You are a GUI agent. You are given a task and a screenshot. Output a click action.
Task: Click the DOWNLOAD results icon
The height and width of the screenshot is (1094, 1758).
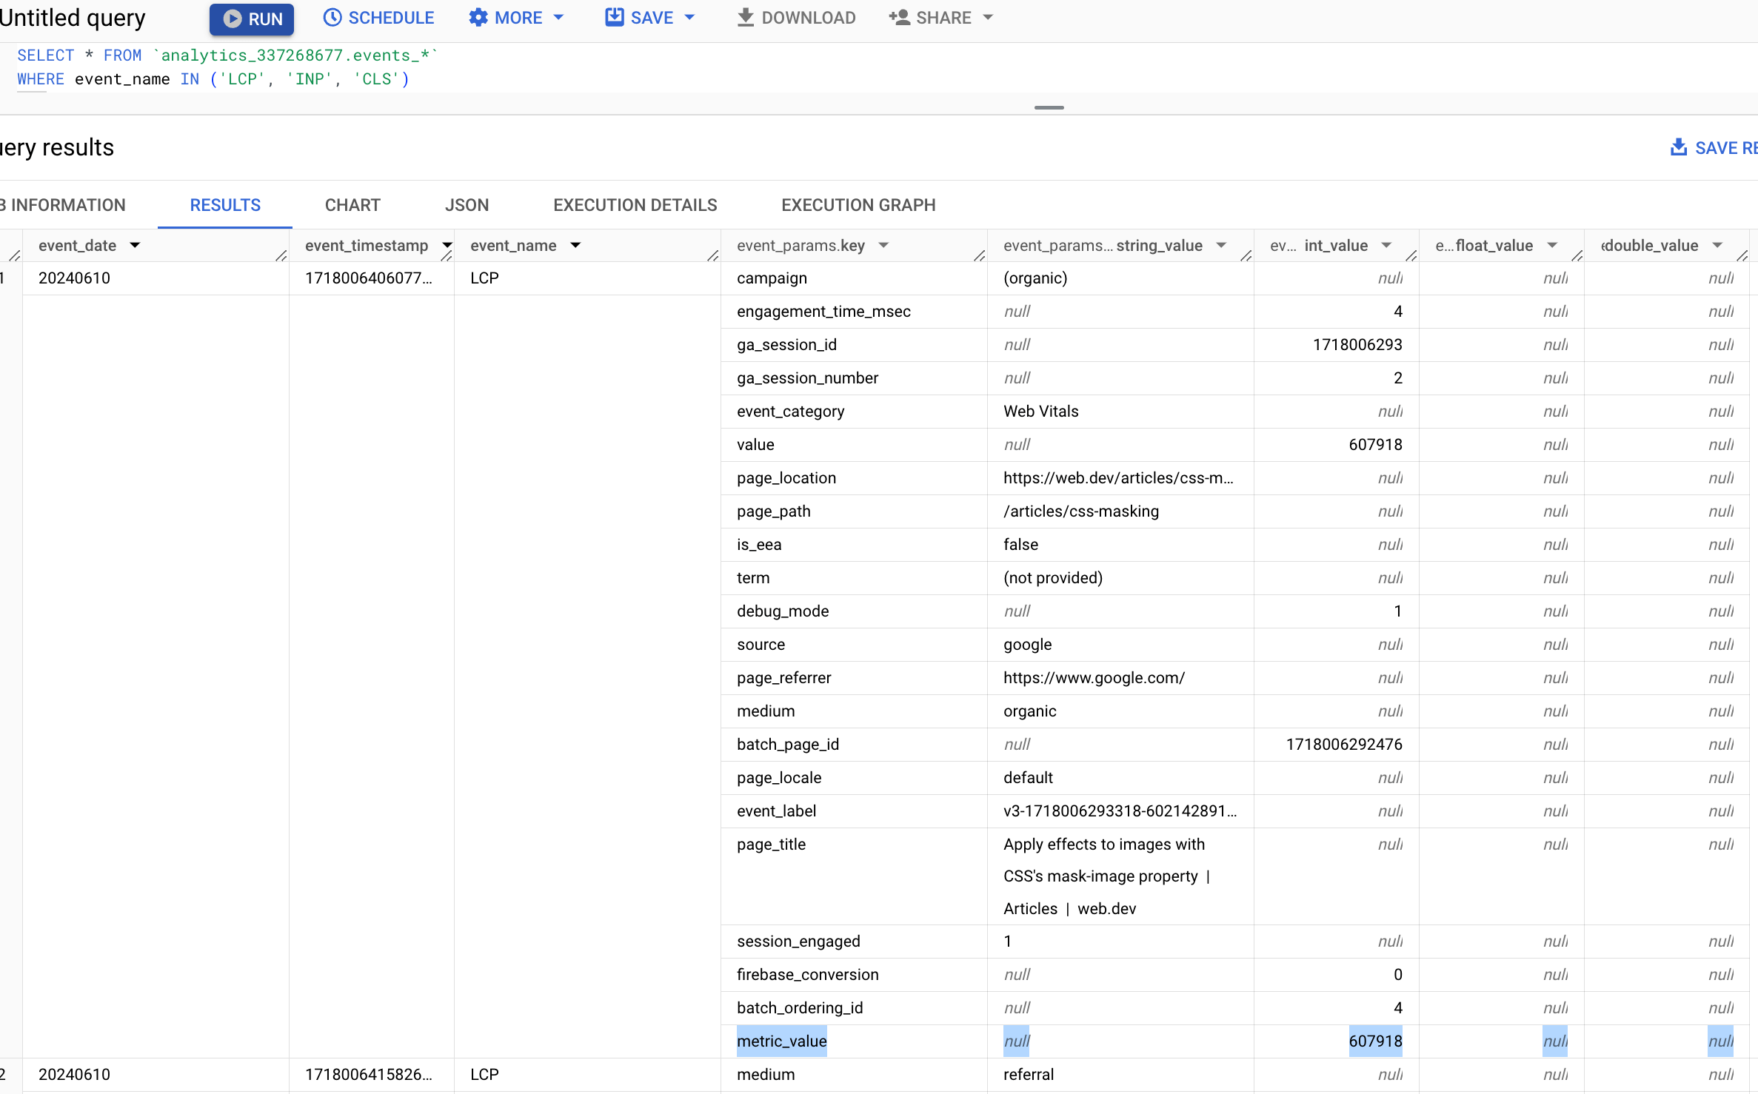pos(794,18)
